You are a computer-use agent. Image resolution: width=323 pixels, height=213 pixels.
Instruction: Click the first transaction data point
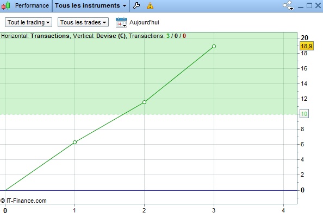[75, 142]
